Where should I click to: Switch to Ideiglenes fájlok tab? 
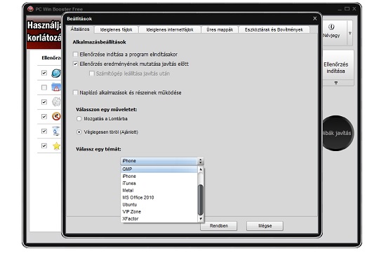[x=117, y=29]
